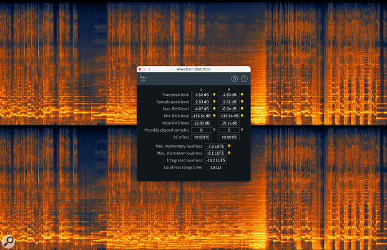The image size is (387, 250).
Task: Select Max. momentary loudness -7.0 LUFS
Action: [215, 147]
